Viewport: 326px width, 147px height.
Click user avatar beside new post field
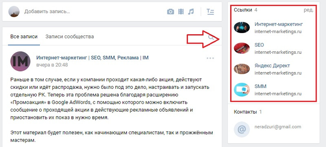14,12
